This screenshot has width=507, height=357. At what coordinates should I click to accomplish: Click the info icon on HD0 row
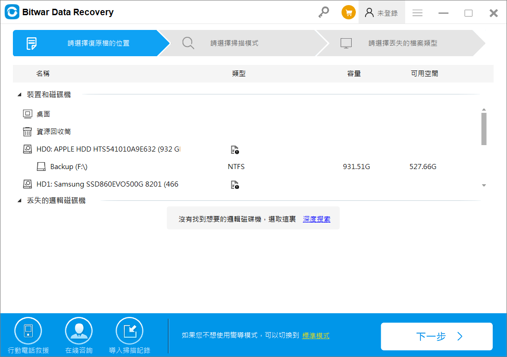(x=235, y=150)
